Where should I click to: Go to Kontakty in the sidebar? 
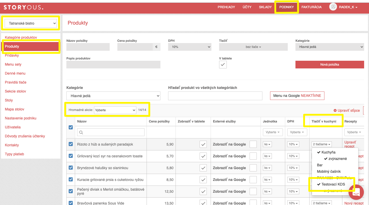tap(12, 145)
